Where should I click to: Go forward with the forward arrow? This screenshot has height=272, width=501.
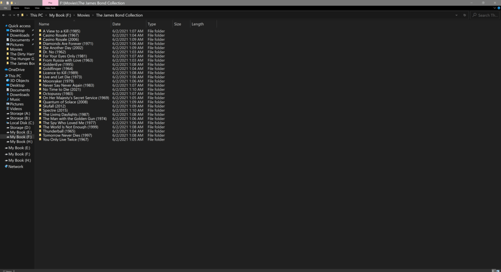(9, 15)
